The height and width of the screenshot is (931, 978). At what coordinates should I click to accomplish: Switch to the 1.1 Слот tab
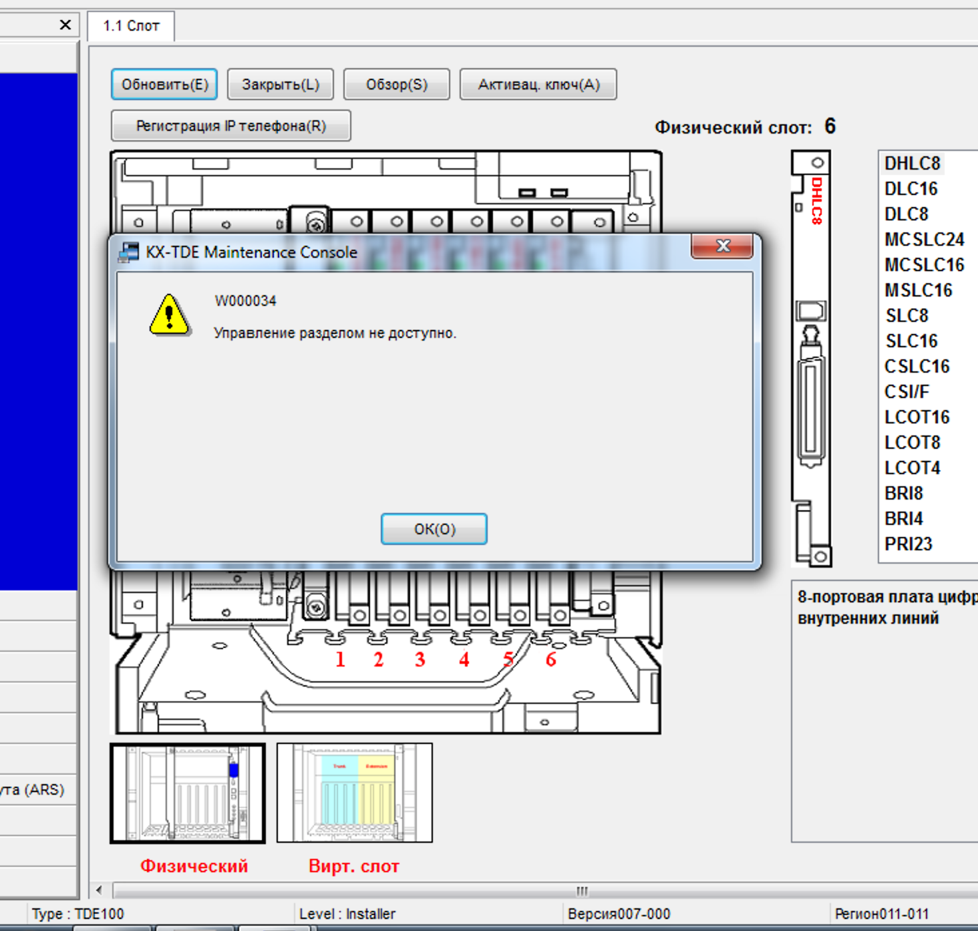point(131,26)
